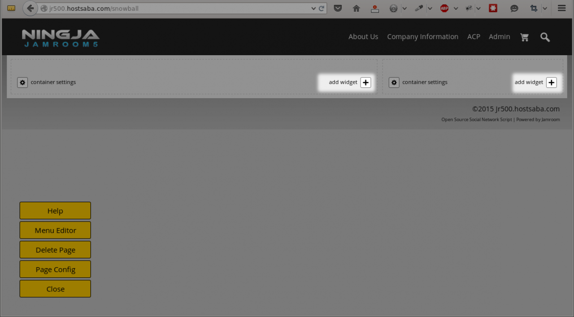Viewport: 574px width, 317px height.
Task: Click the gear cog extension icon
Action: click(394, 8)
